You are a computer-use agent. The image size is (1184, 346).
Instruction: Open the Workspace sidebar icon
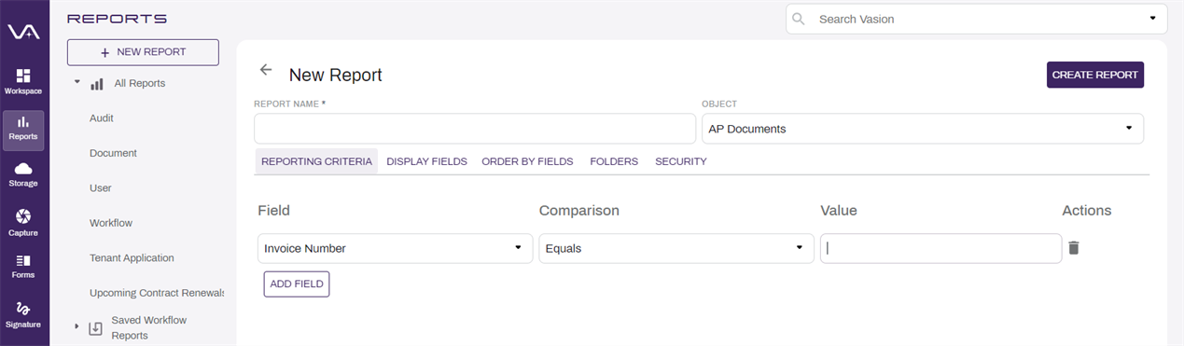(23, 81)
